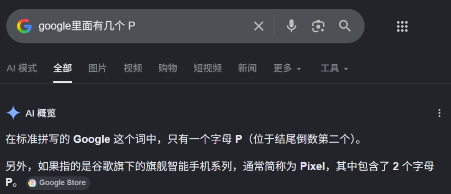The image size is (451, 194).
Task: Start voice search with microphone icon
Action: tap(291, 26)
